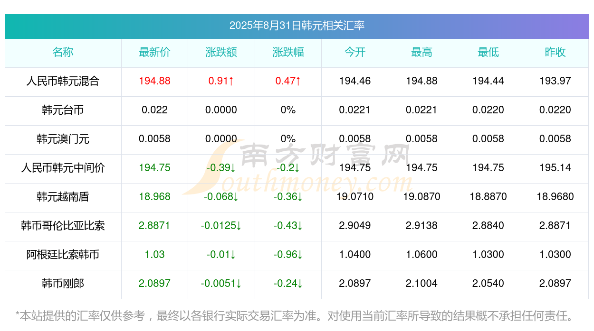Select highest value 2.1004
The image size is (594, 331).
click(422, 284)
